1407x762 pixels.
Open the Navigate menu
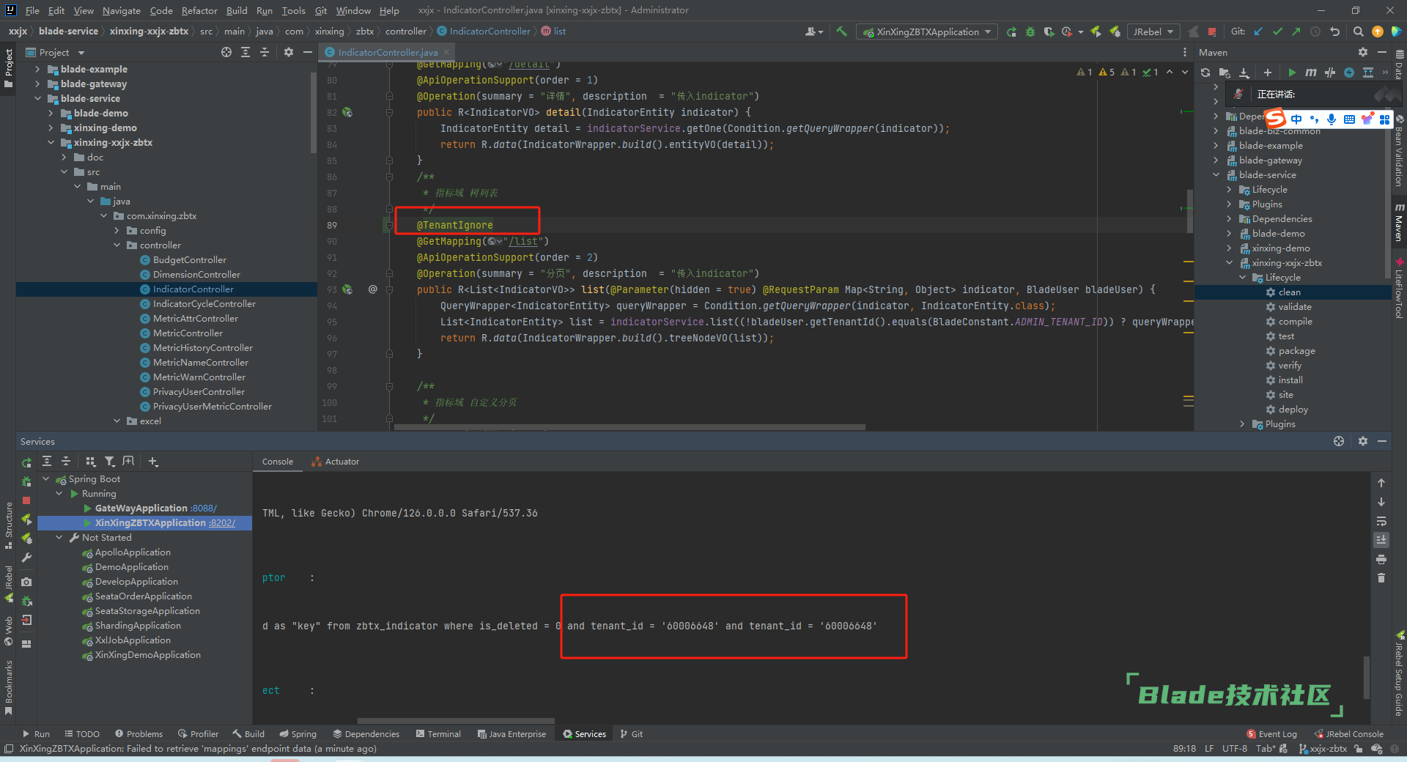[x=122, y=10]
